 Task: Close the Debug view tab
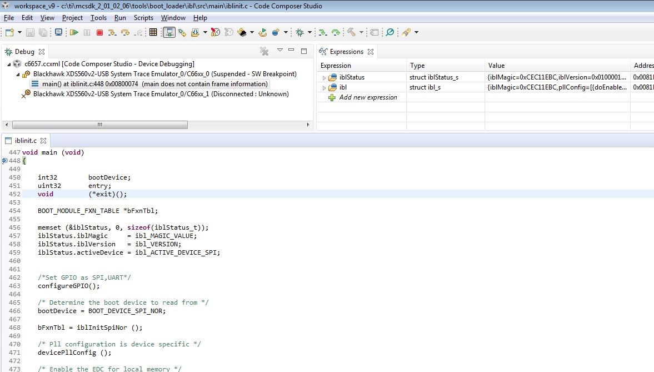click(x=42, y=52)
